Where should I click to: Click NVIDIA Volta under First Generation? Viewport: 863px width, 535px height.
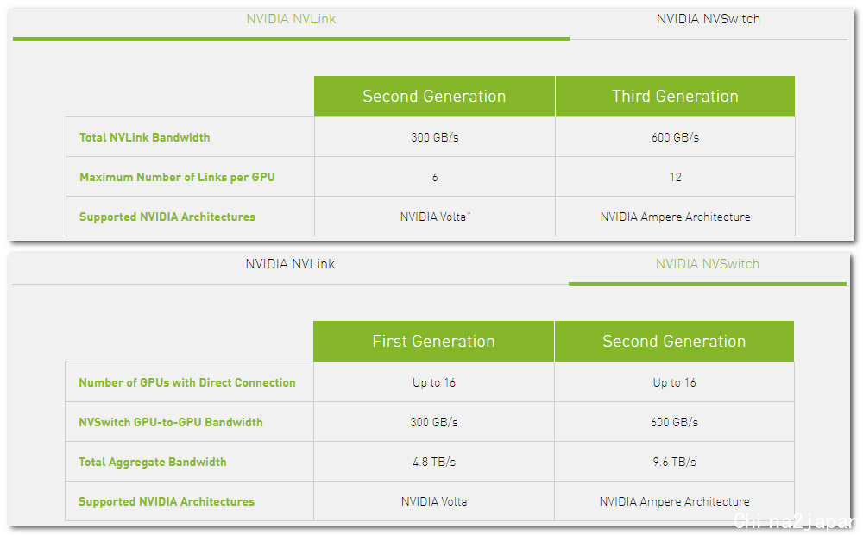pos(434,501)
